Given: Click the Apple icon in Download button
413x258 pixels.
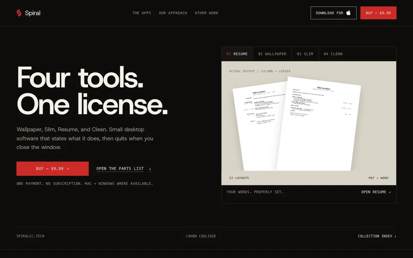Looking at the screenshot, I should pyautogui.click(x=348, y=13).
